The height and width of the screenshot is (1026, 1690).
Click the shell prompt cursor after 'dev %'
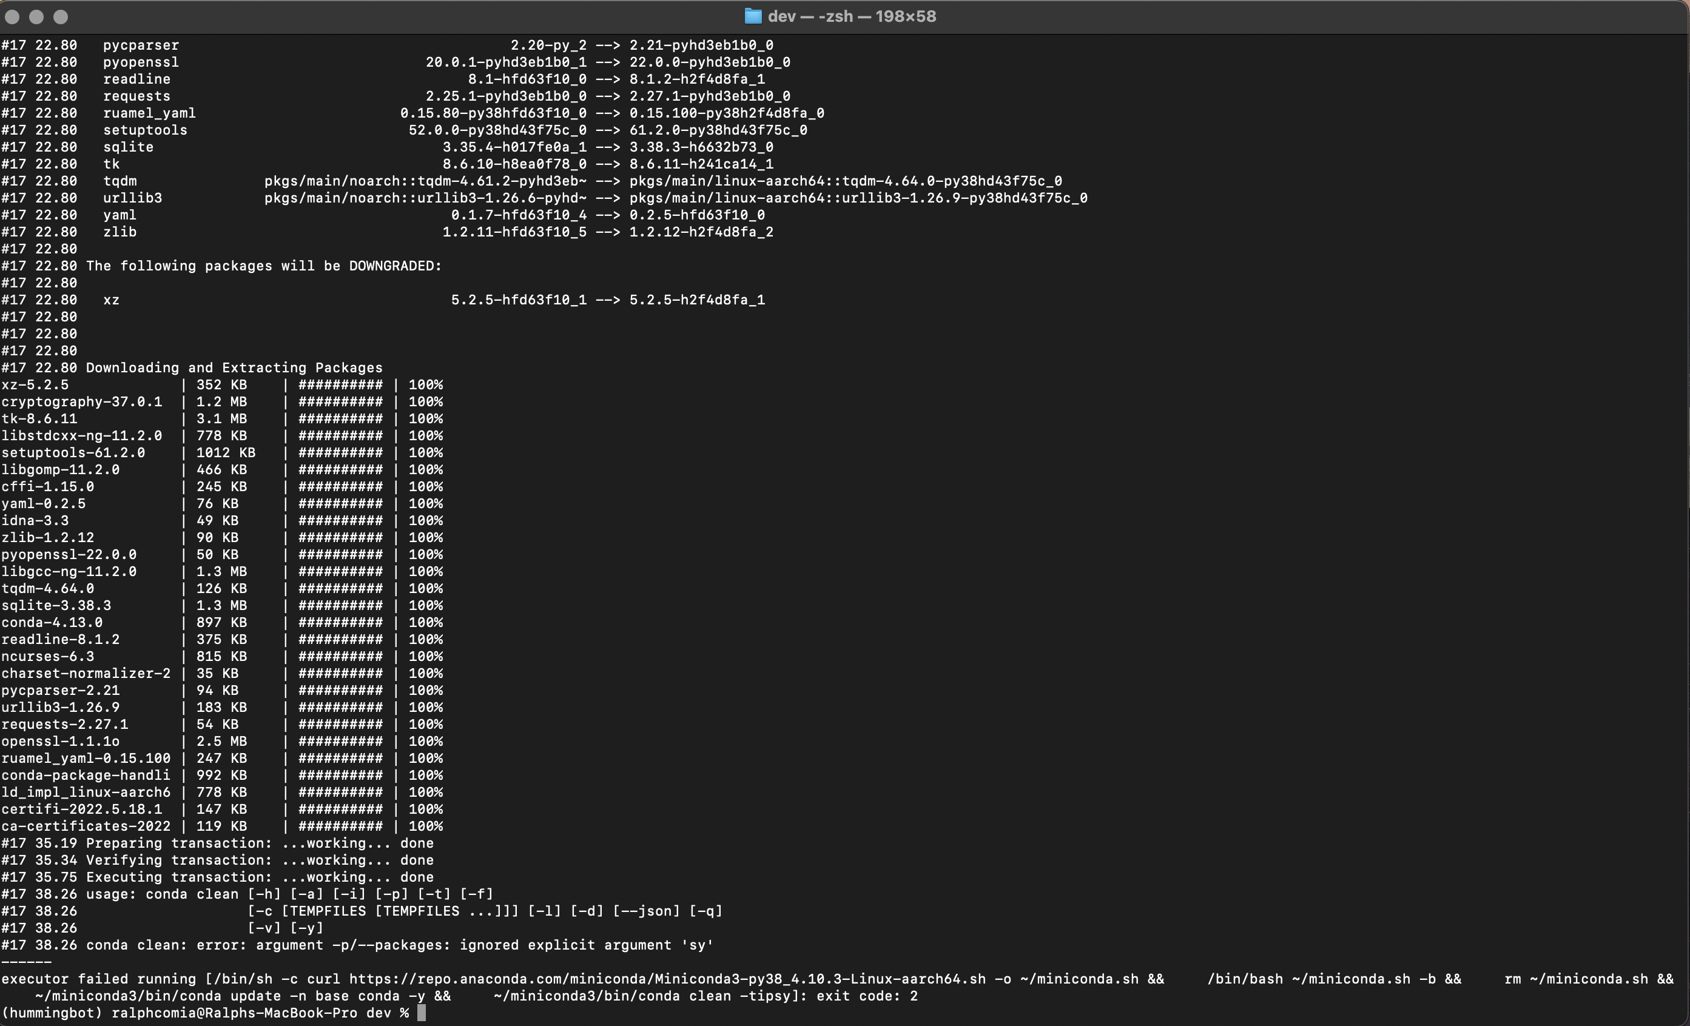(x=422, y=1013)
